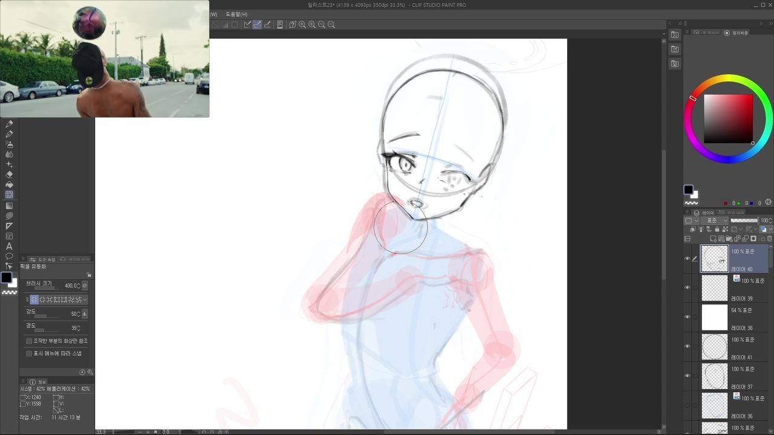Switch to the Color Wheel 컬러써클 tab
This screenshot has width=774, height=435.
point(737,33)
